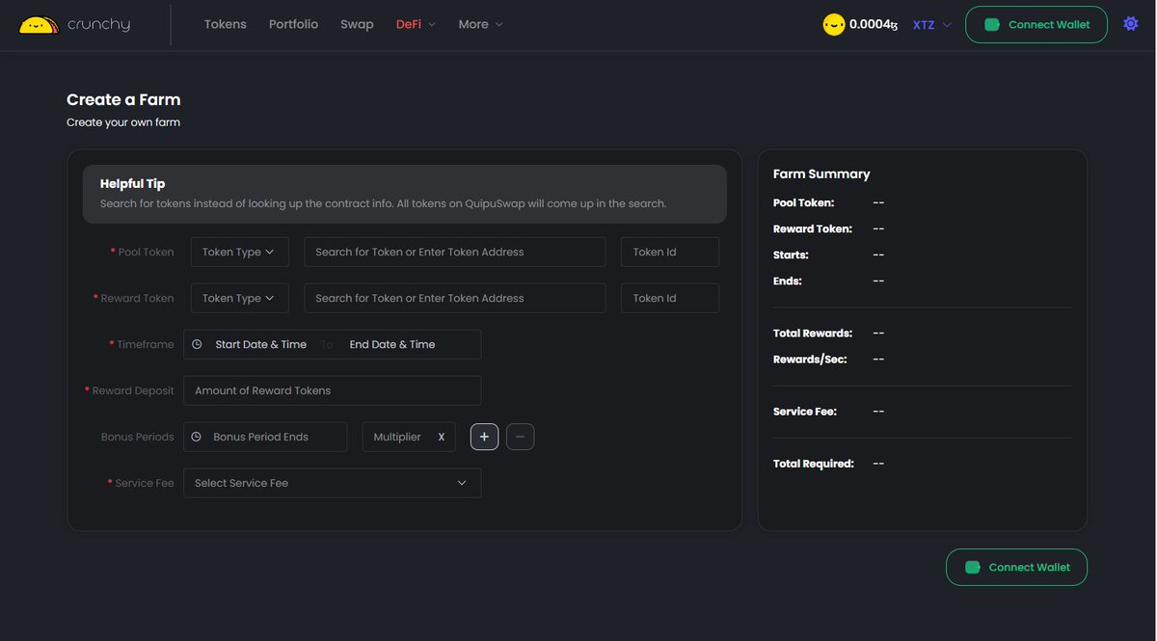
Task: Click the wallet icon in Connect Wallet
Action: coord(990,22)
